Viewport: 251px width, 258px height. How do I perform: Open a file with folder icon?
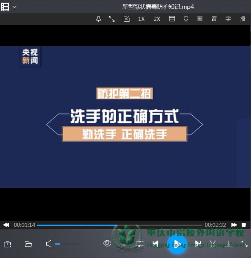point(28,244)
